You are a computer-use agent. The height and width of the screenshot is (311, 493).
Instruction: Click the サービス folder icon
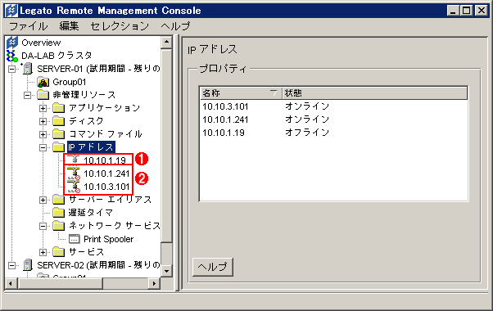click(x=58, y=252)
